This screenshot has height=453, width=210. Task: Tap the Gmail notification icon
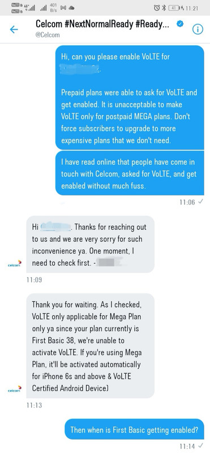pyautogui.click(x=63, y=8)
